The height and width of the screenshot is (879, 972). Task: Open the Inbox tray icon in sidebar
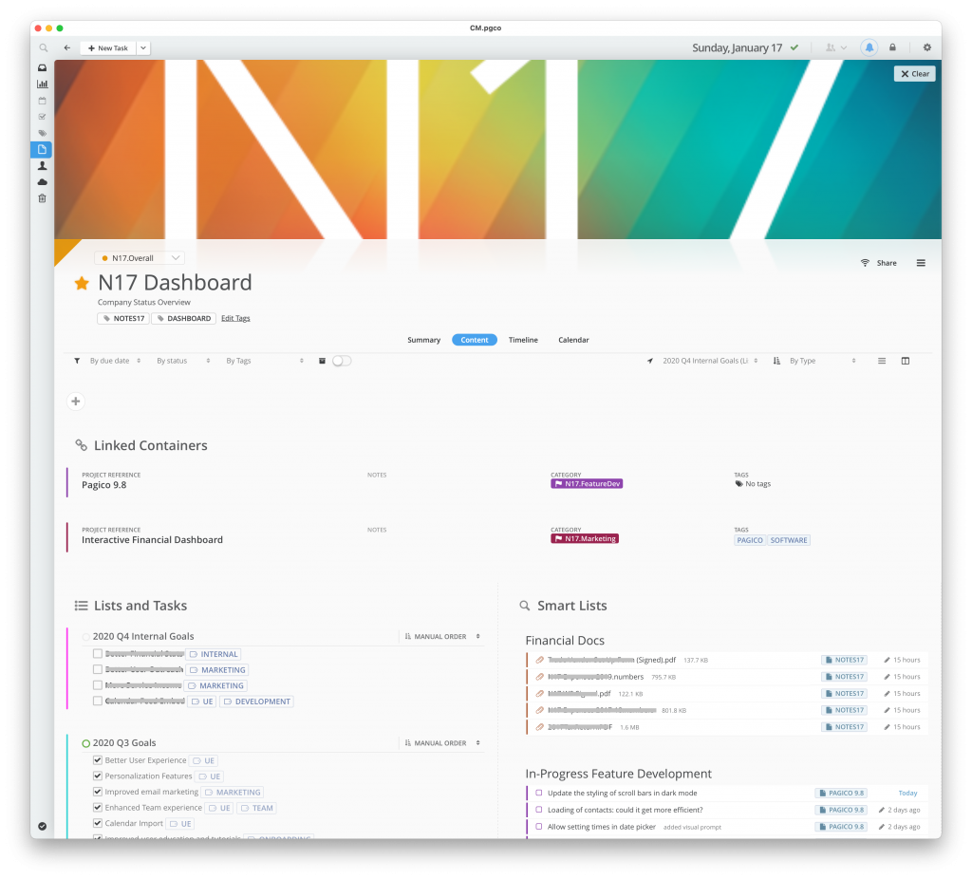click(x=42, y=67)
